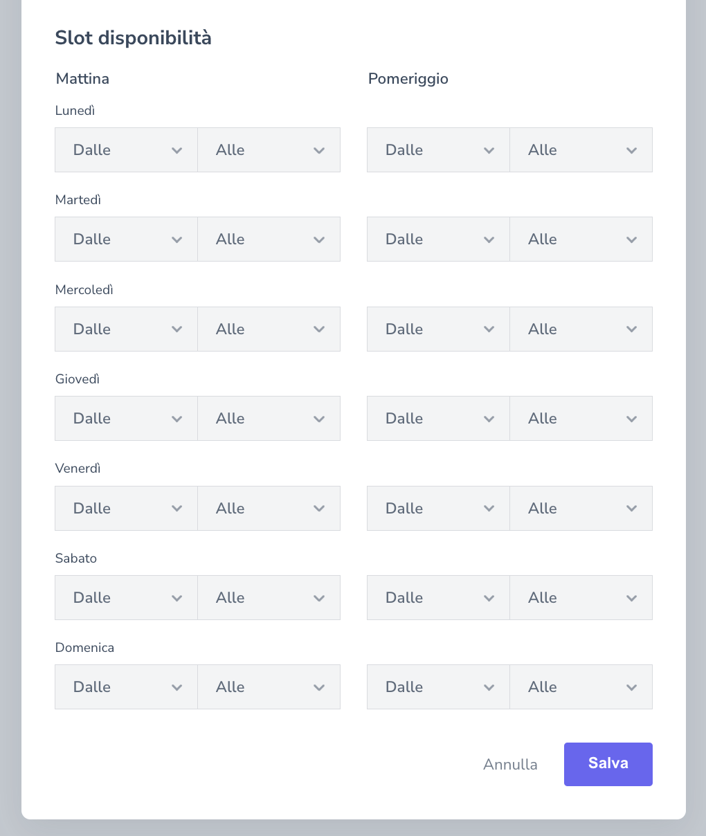Open Lunedì morning Alle dropdown
Viewport: 706px width, 836px height.
pyautogui.click(x=269, y=150)
